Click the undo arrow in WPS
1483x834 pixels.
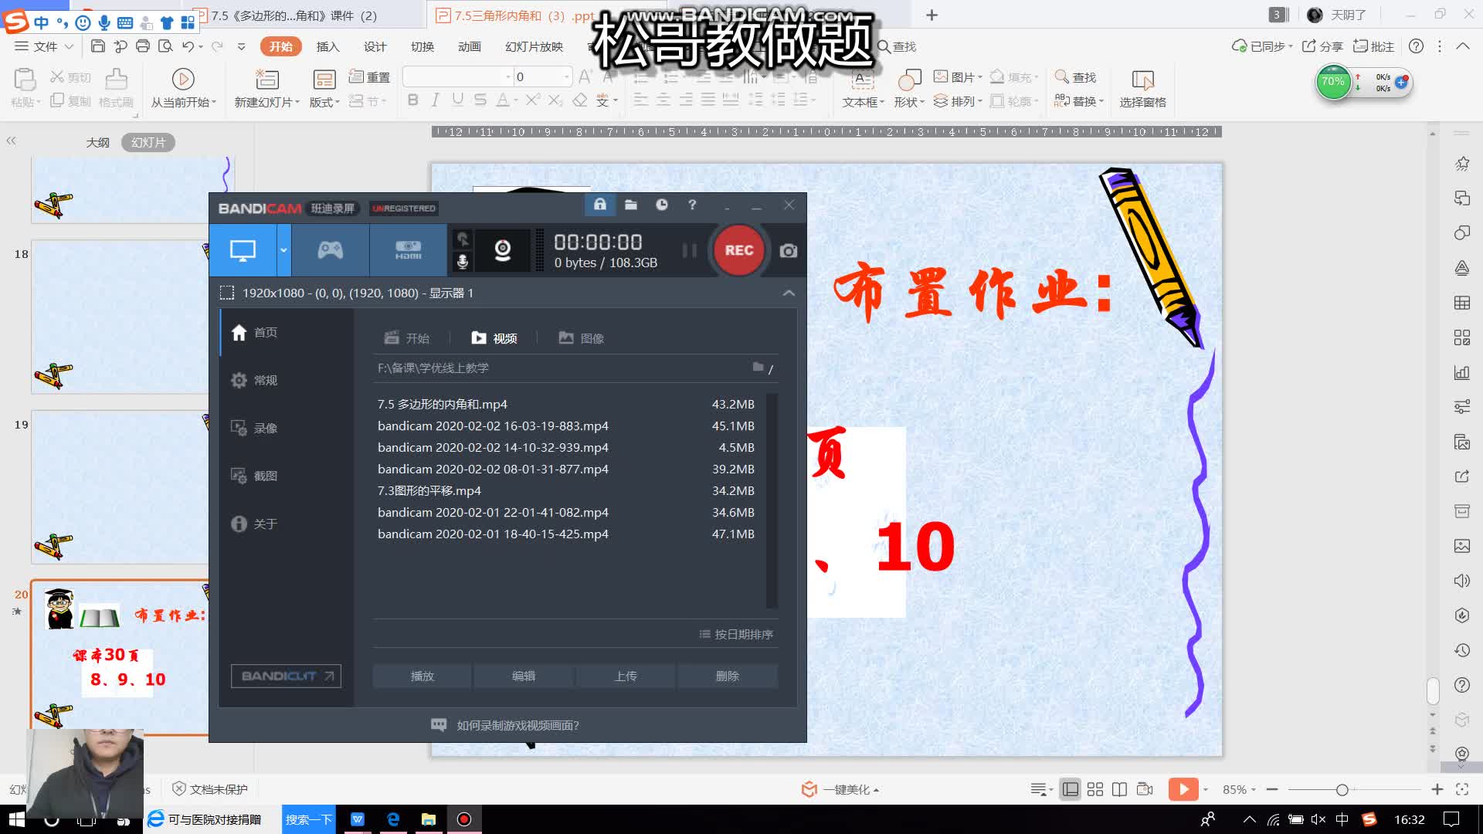[x=188, y=46]
